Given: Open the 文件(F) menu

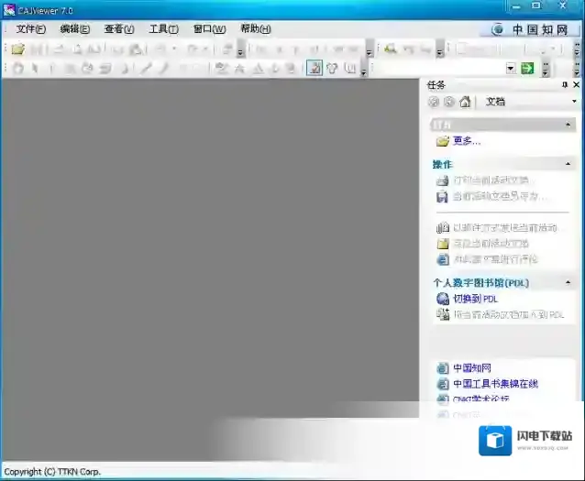Looking at the screenshot, I should 31,28.
